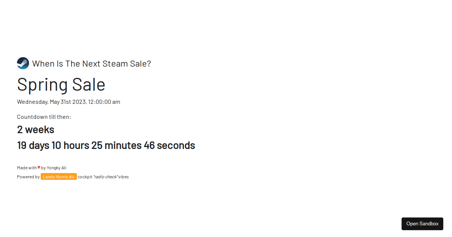Click the word "vibes" in footer
The width and height of the screenshot is (452, 237).
[124, 177]
